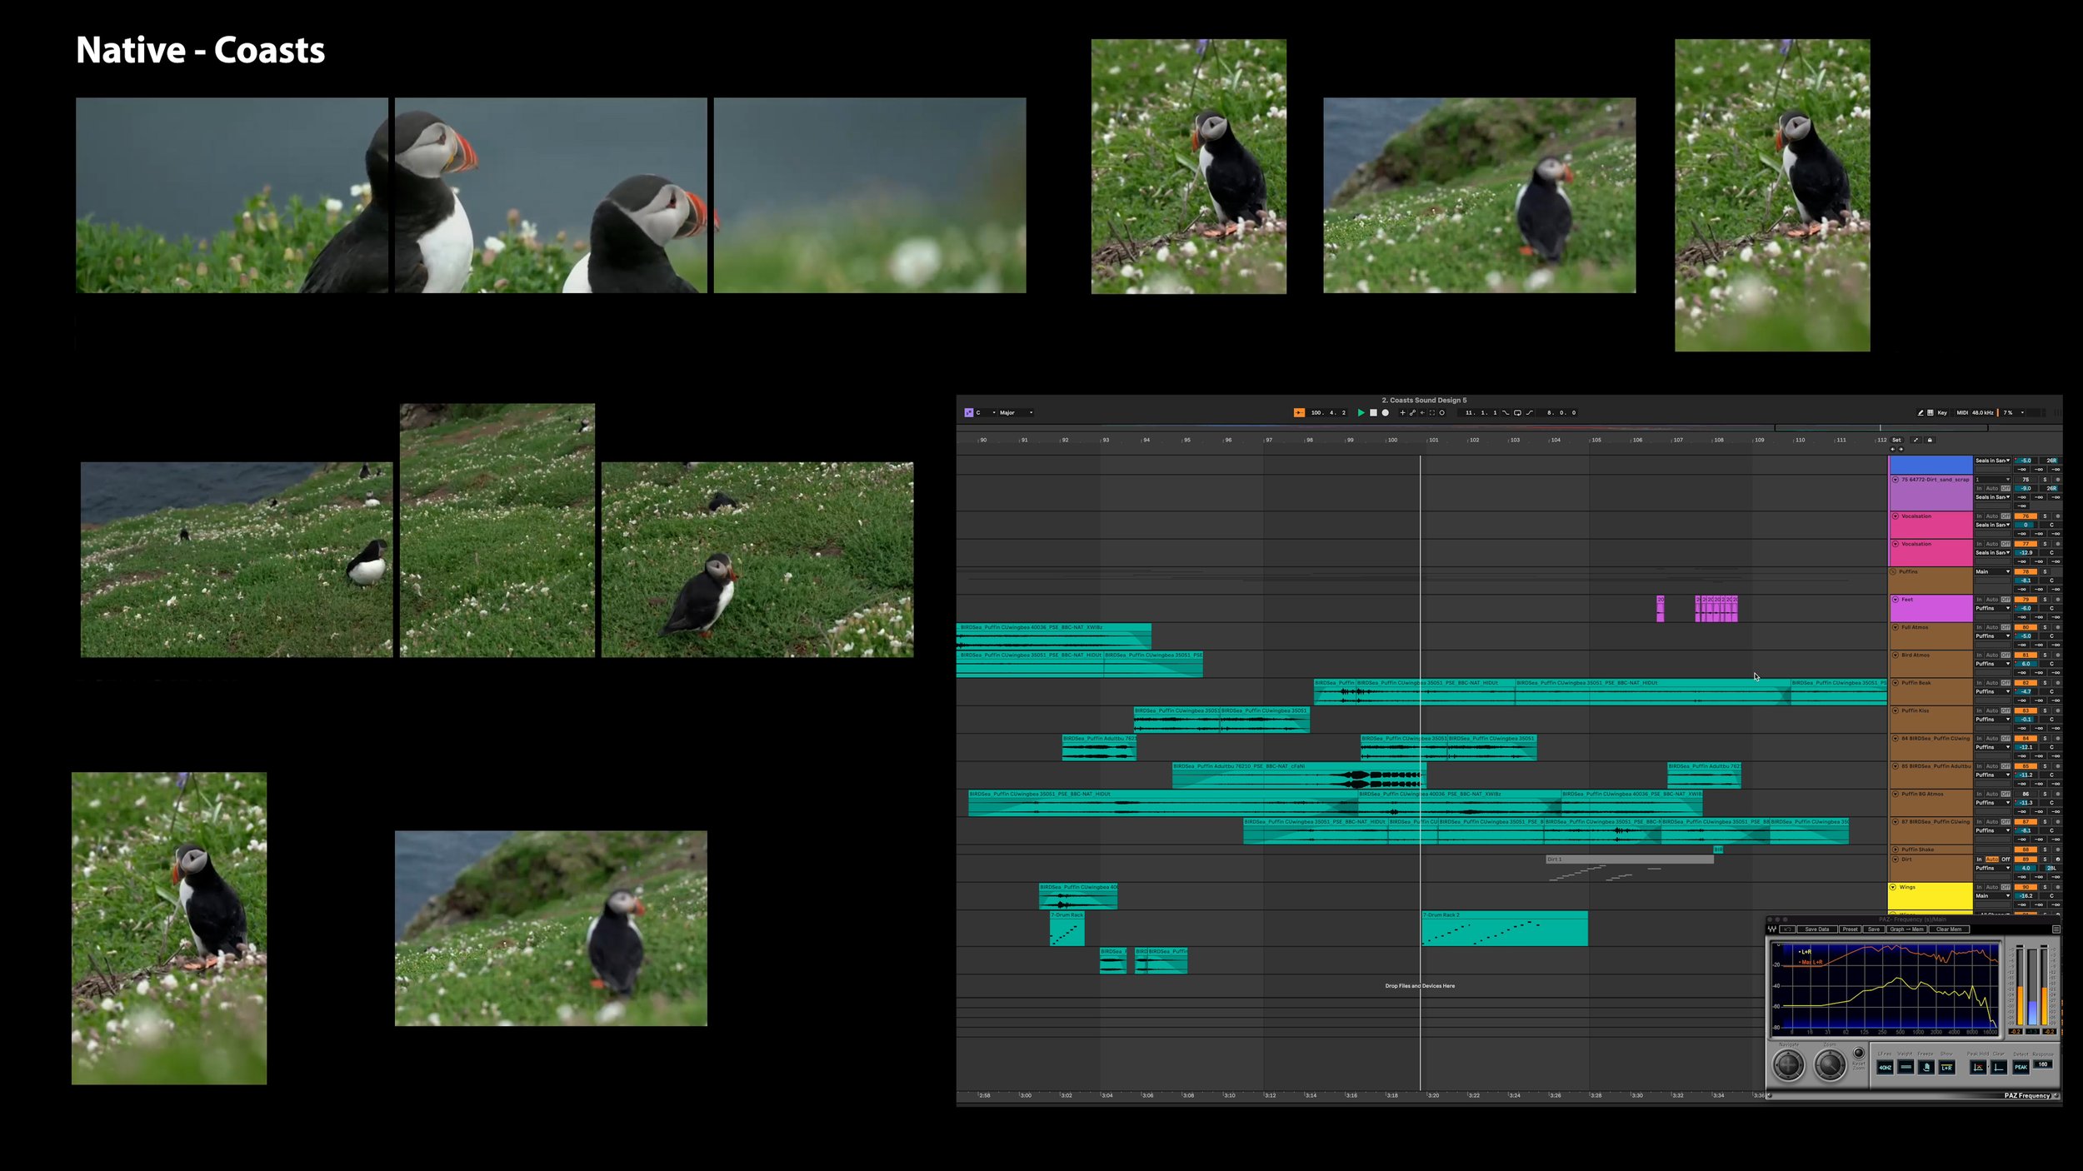This screenshot has width=2083, height=1171.
Task: Open the Puffins group output dropdown showing Main
Action: [x=1992, y=571]
